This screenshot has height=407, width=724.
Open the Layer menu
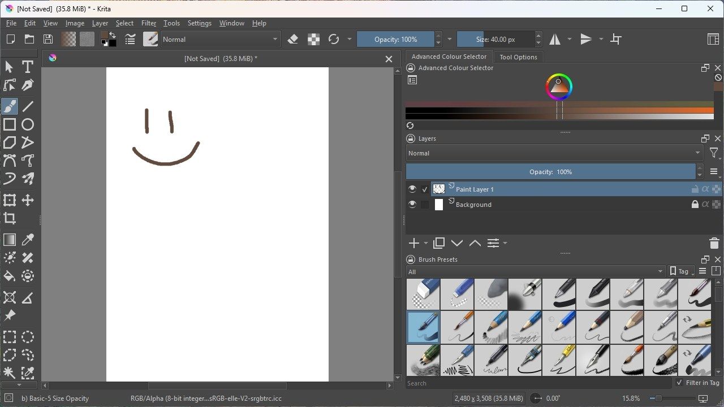(x=100, y=23)
